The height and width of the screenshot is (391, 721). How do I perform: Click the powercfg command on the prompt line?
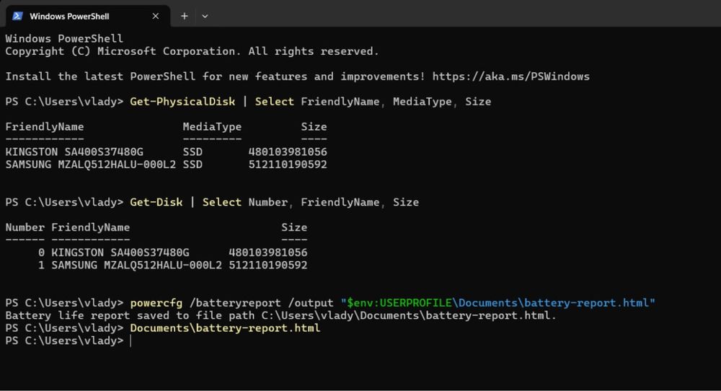[156, 303]
